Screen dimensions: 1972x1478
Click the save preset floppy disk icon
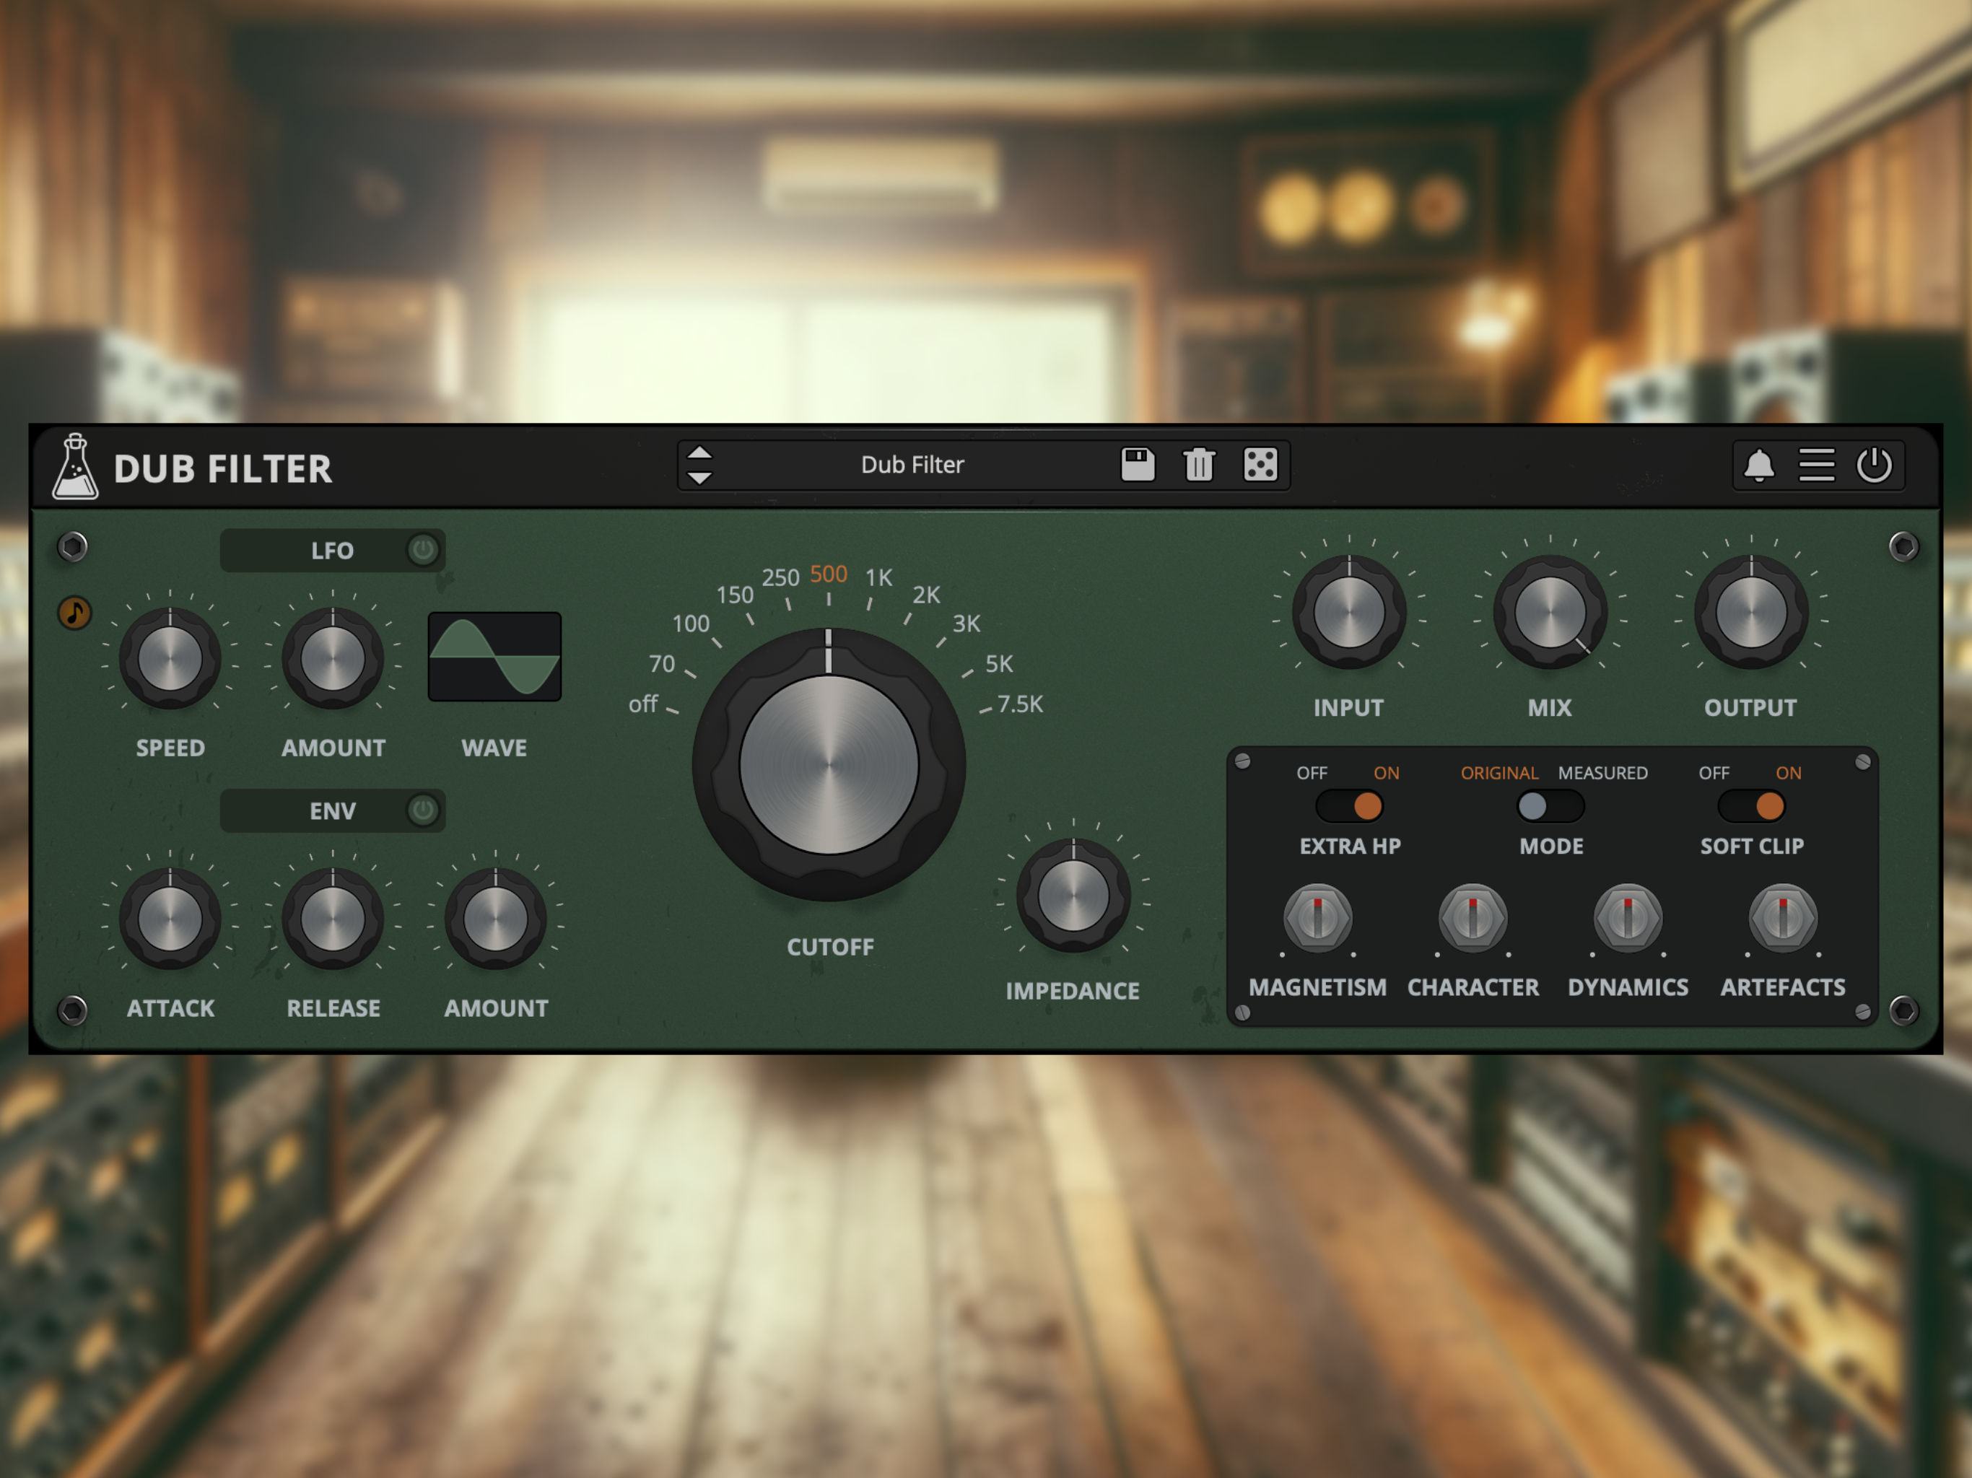point(1138,465)
